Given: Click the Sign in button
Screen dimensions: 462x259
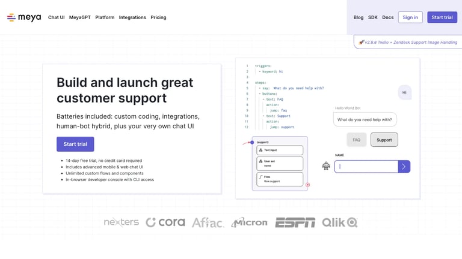Looking at the screenshot, I should 410,17.
